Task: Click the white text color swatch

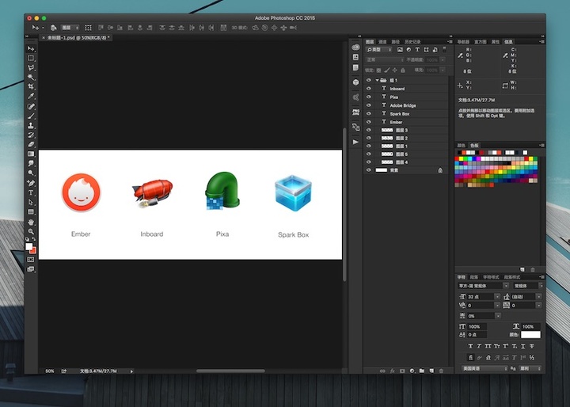Action: [530, 334]
